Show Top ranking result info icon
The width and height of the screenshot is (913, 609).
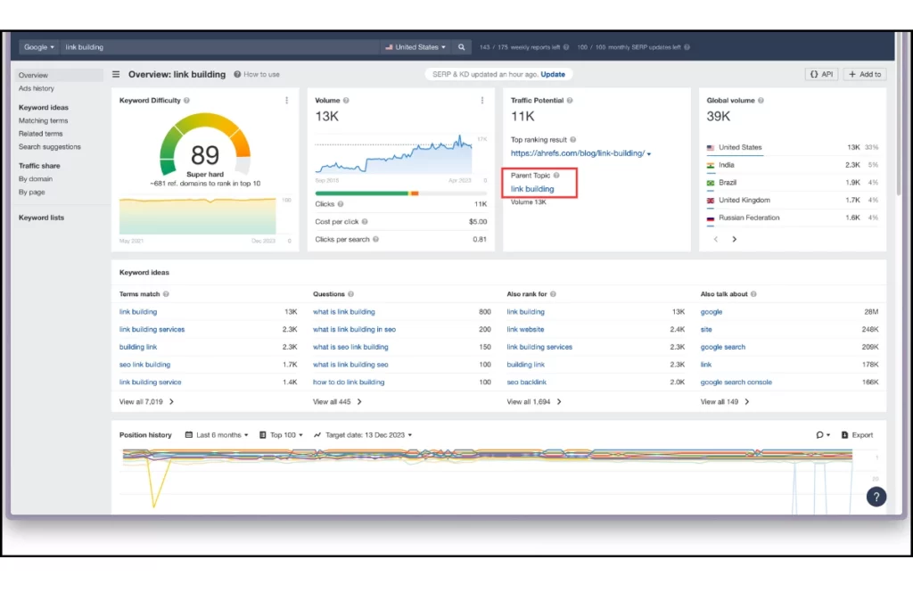[573, 140]
